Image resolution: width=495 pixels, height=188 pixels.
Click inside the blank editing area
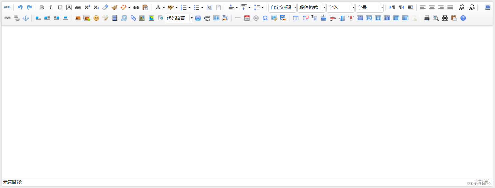point(247,101)
